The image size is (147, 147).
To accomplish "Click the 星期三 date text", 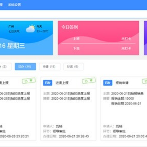I will tap(16, 46).
